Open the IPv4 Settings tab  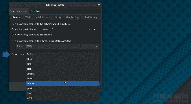pyautogui.click(x=73, y=18)
